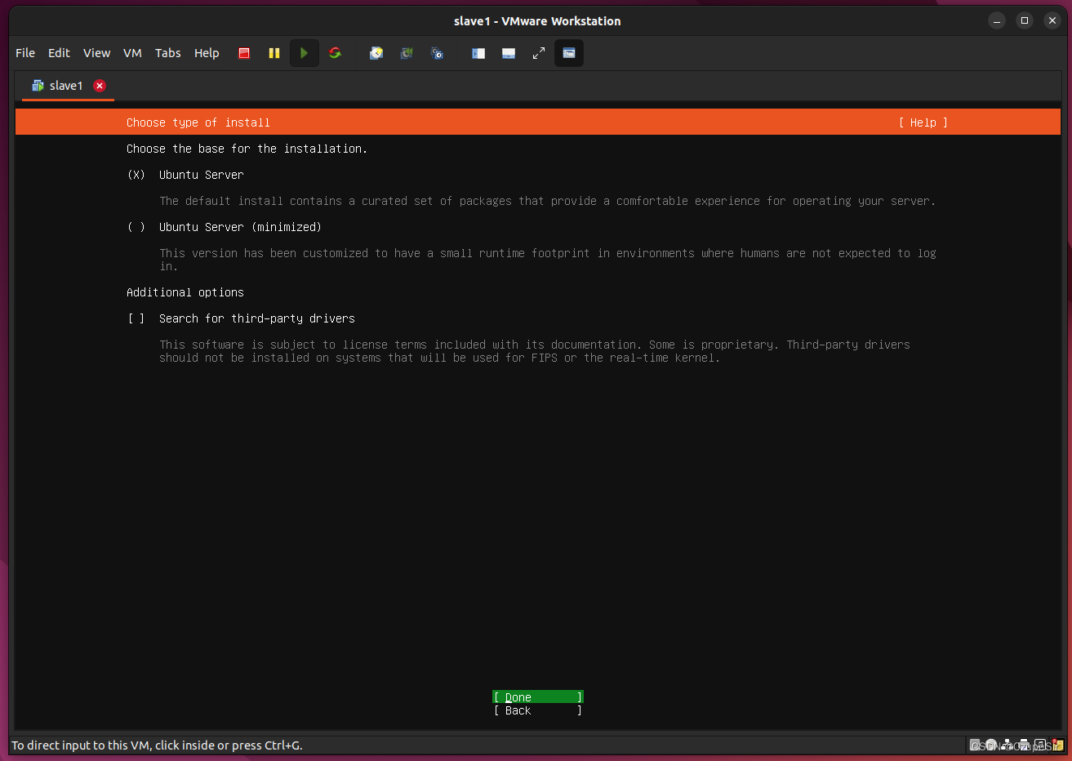Click the "Additional options" heading text
1072x761 pixels.
(185, 292)
